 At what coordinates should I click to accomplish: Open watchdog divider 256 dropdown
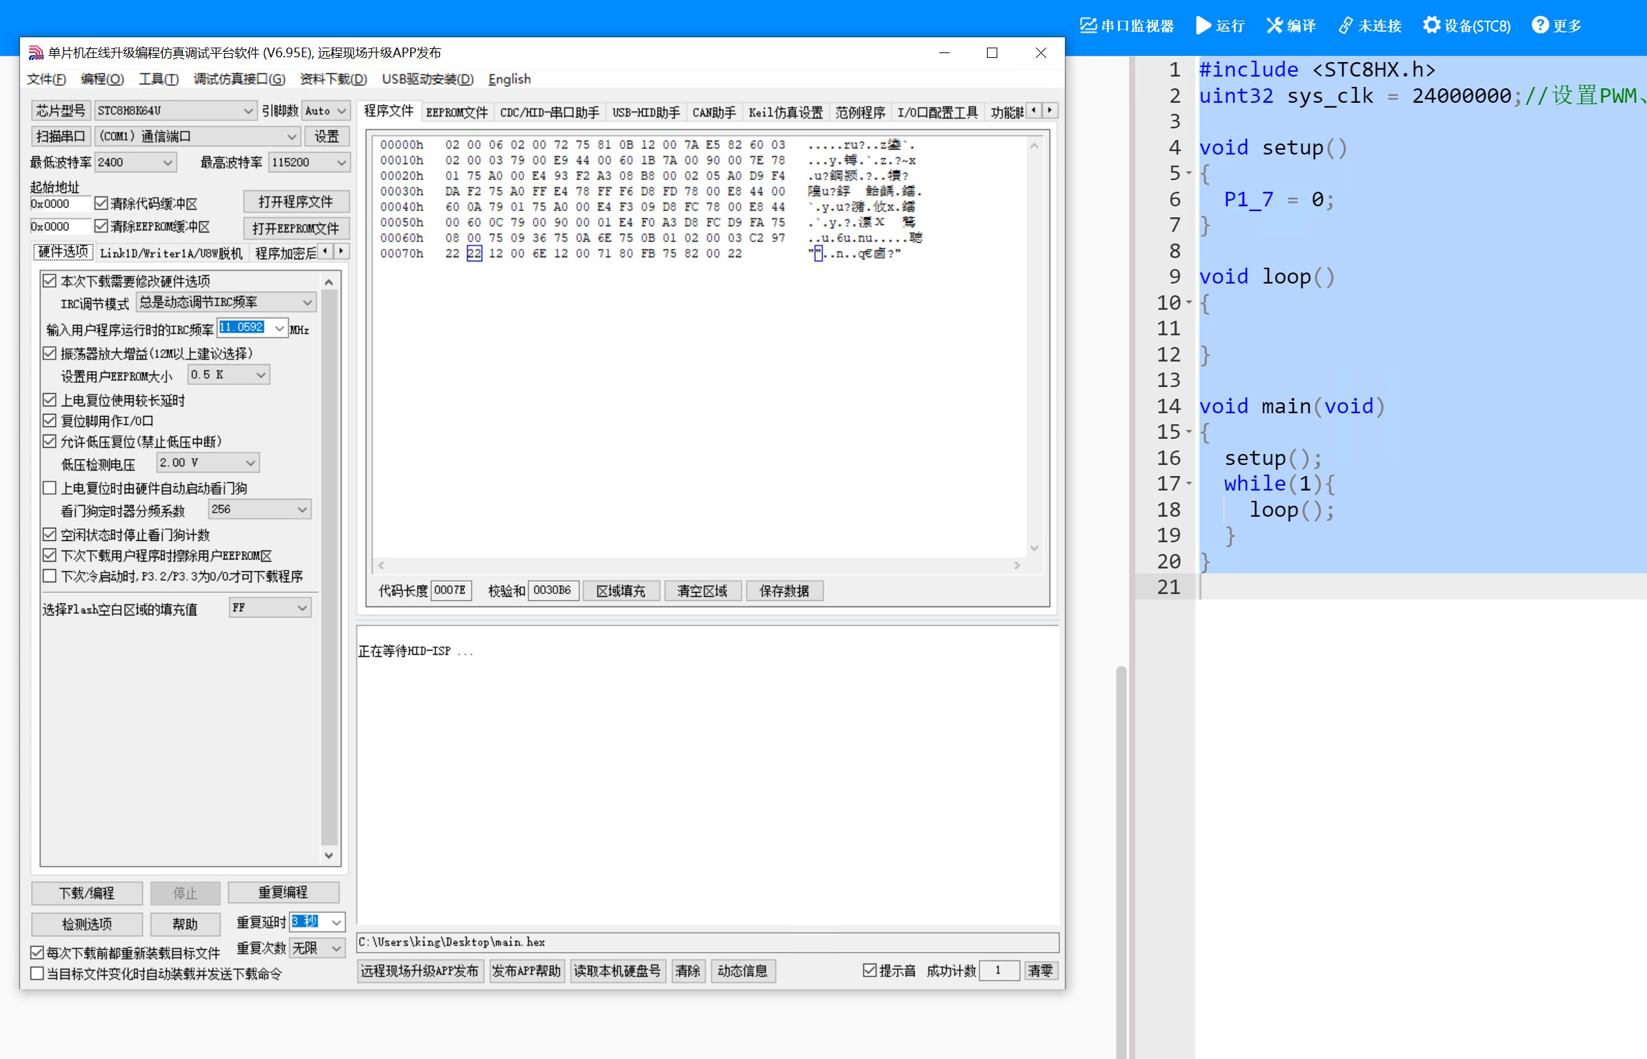(x=259, y=509)
